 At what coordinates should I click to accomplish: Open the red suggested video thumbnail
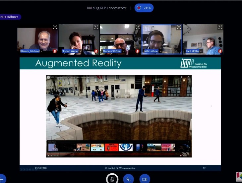(111, 147)
